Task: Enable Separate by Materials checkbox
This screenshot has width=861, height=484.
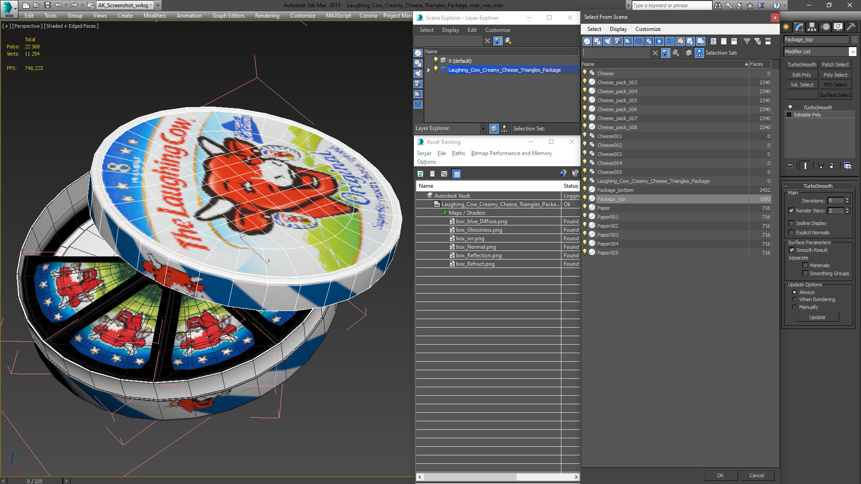Action: pyautogui.click(x=805, y=265)
